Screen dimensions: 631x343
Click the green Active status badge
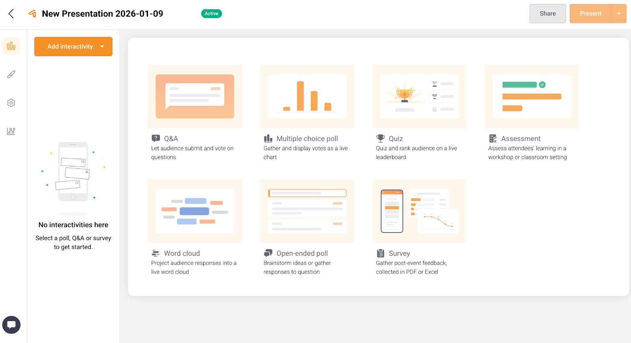pyautogui.click(x=211, y=14)
